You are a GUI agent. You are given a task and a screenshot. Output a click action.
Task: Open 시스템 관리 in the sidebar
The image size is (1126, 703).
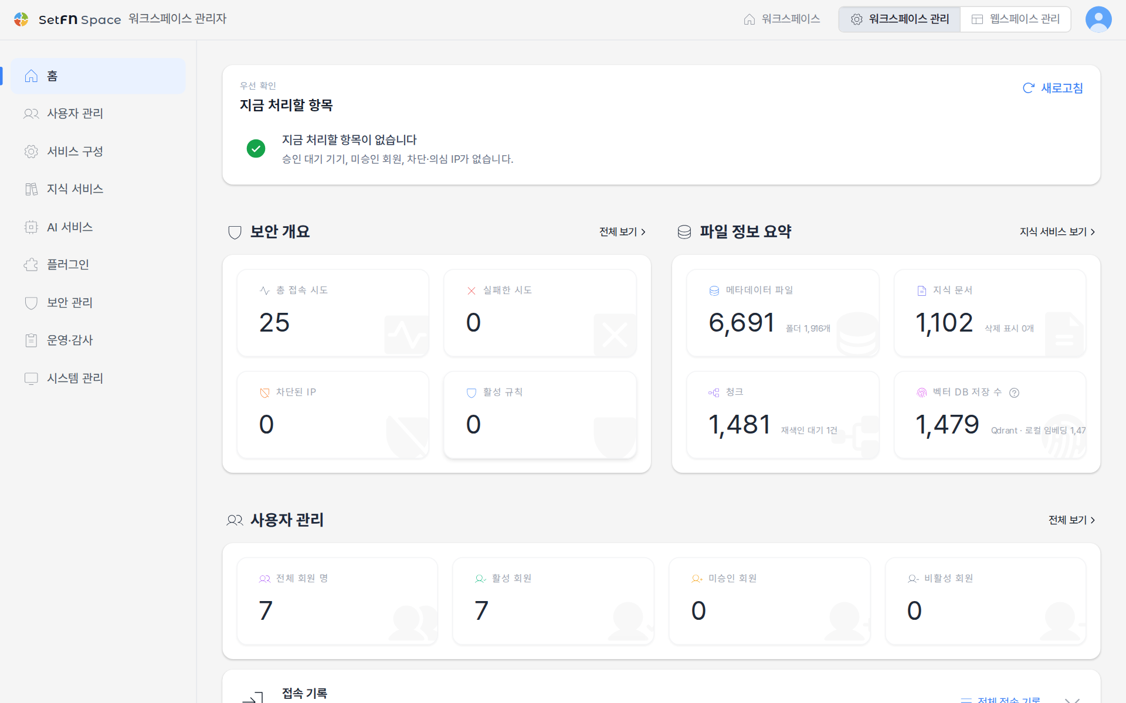[98, 378]
